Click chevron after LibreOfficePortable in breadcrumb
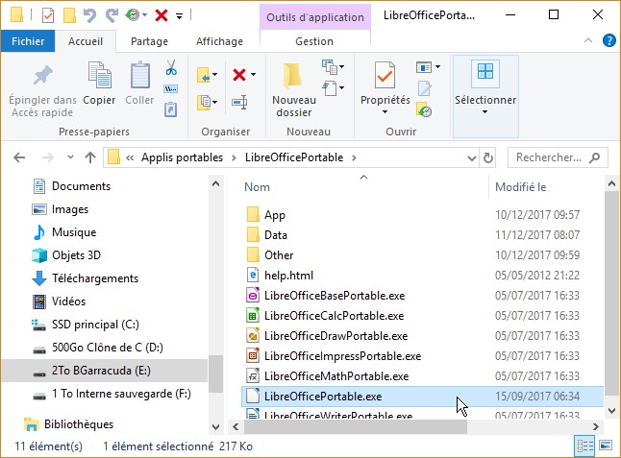The height and width of the screenshot is (458, 621). tap(354, 157)
